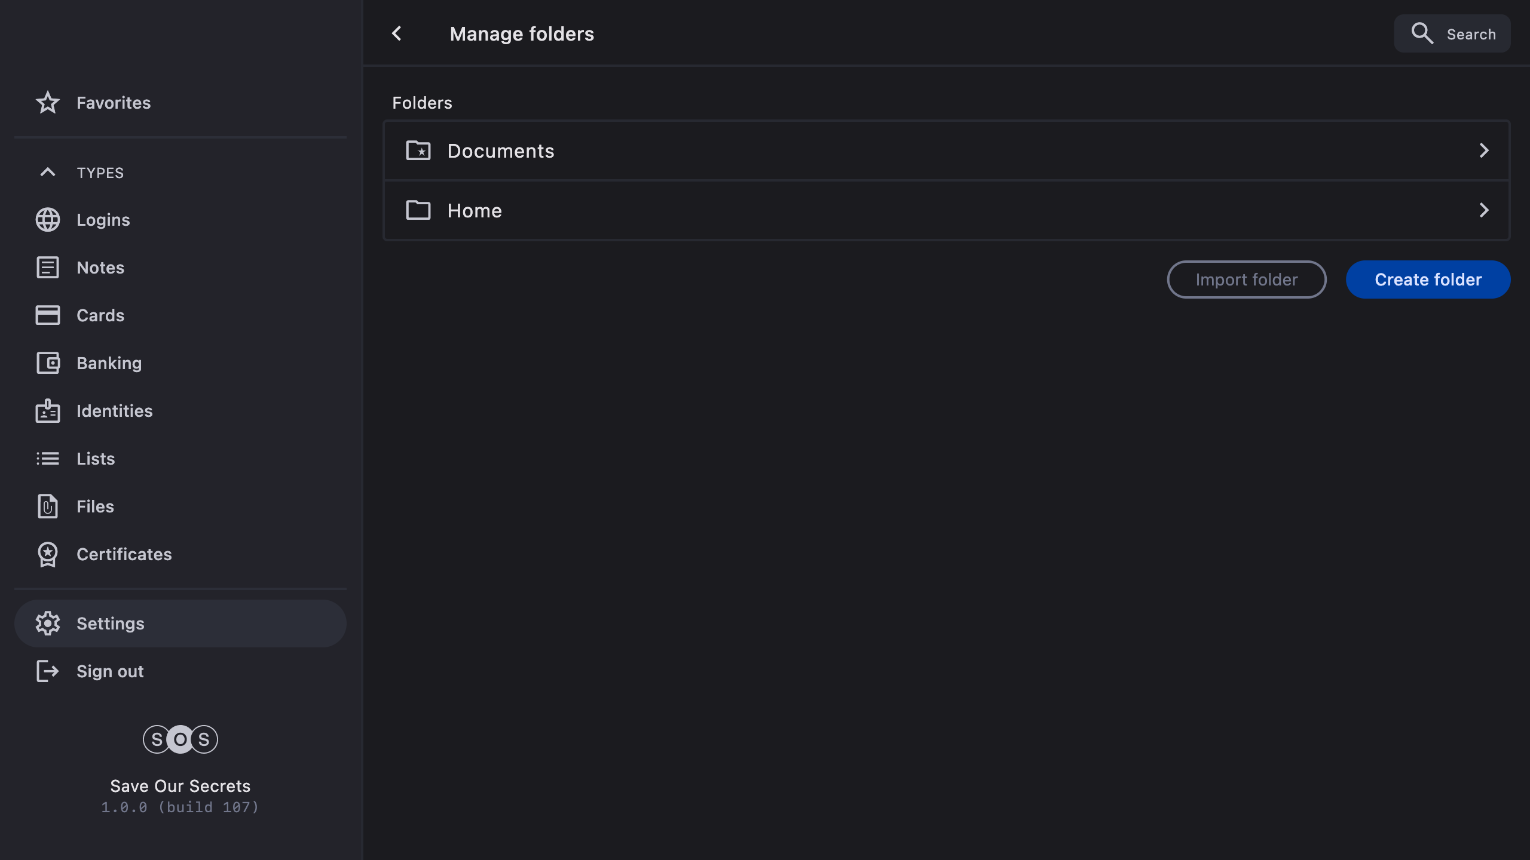
Task: Select the Cards credit card icon
Action: point(48,315)
